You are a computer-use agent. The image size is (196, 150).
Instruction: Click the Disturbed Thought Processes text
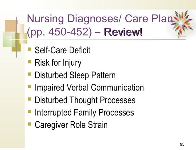pyautogui.click(x=85, y=100)
